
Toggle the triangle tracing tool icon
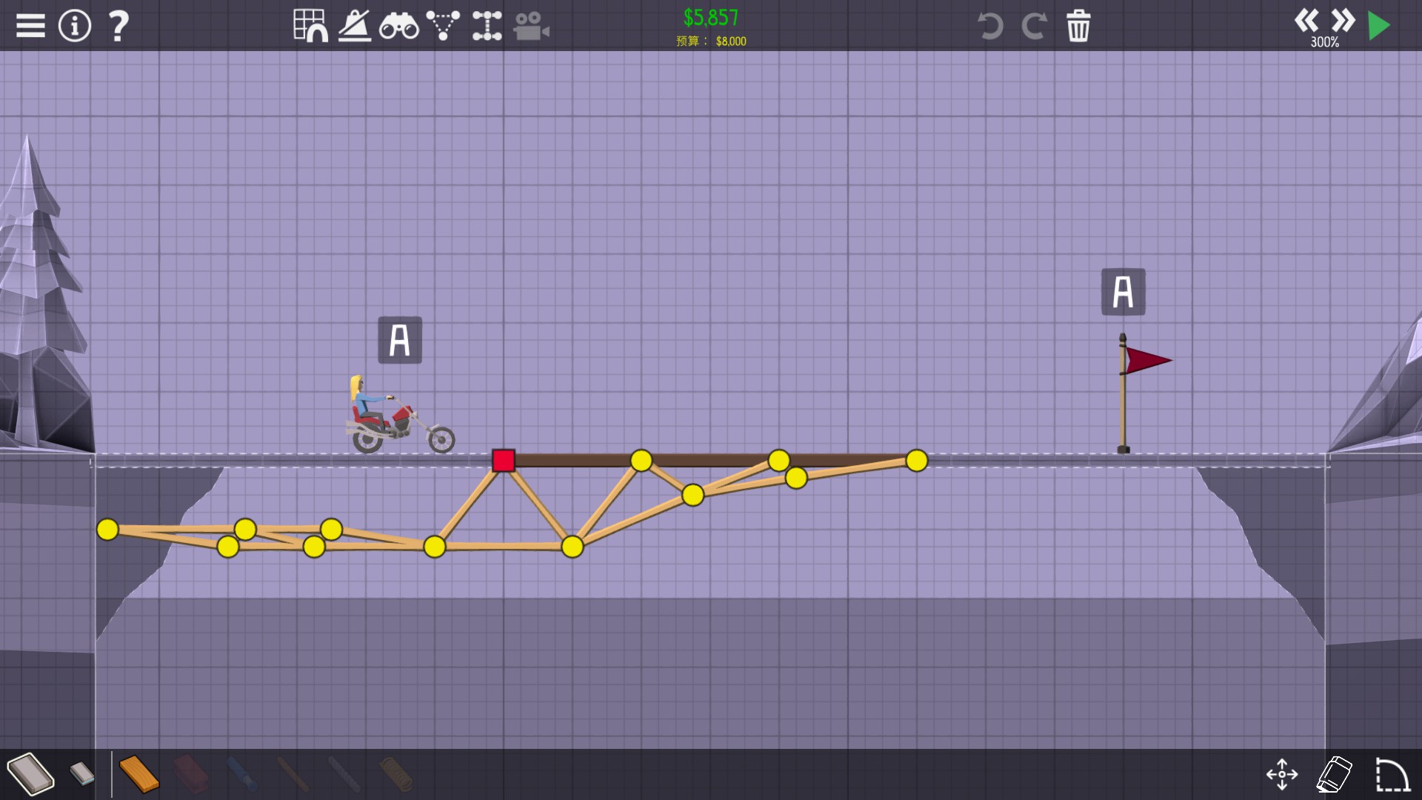coord(443,26)
